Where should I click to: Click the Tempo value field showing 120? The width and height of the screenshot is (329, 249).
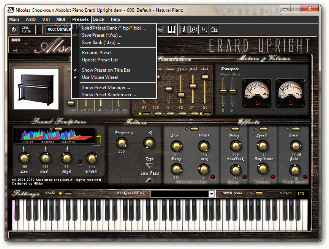(x=302, y=194)
